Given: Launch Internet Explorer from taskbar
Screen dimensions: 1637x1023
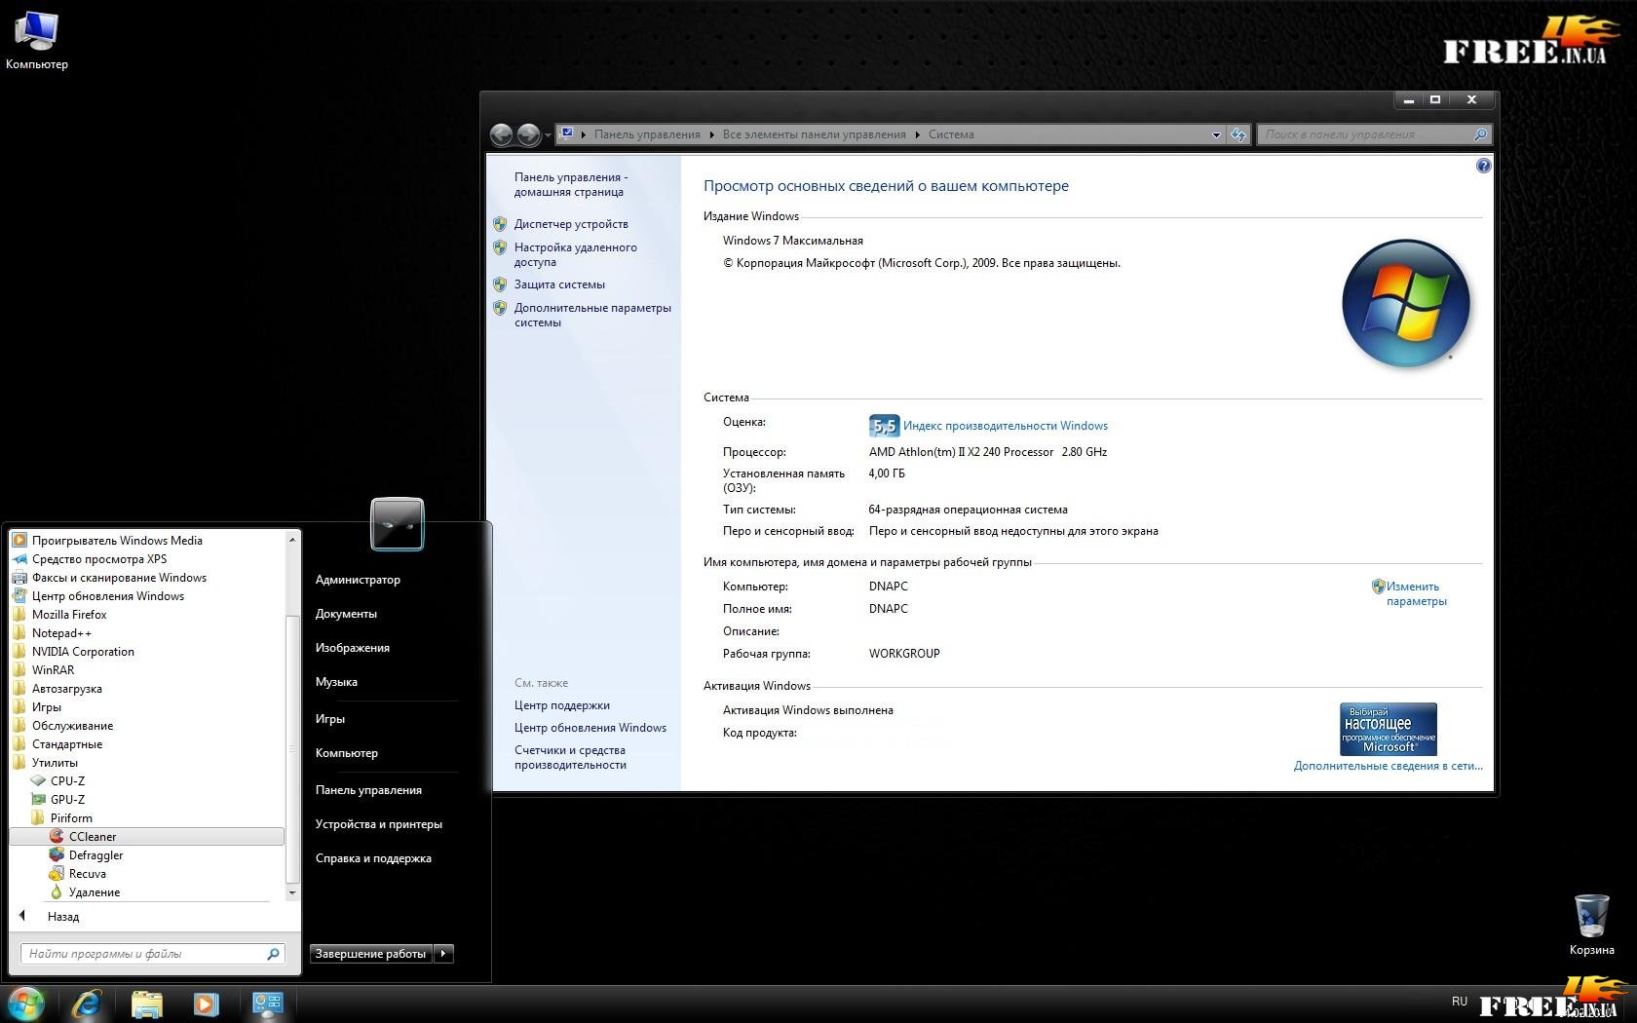Looking at the screenshot, I should point(88,1004).
